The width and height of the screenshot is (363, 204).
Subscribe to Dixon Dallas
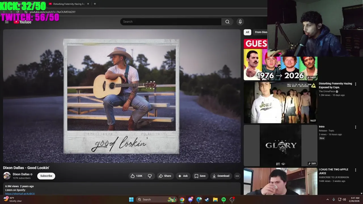tap(46, 176)
